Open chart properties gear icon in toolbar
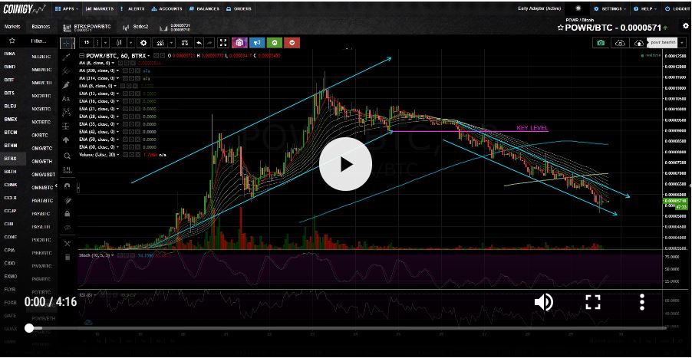The height and width of the screenshot is (358, 692). coord(143,43)
